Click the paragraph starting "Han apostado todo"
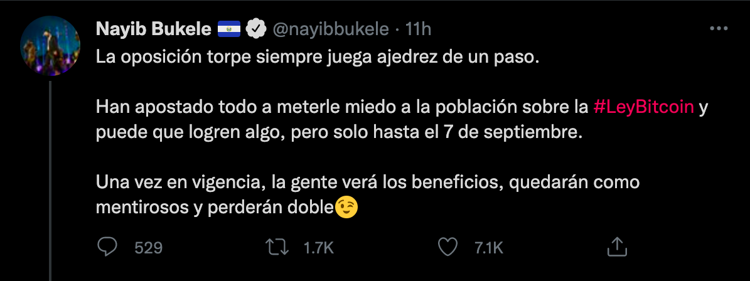Screen dimensions: 750x281 339,119
